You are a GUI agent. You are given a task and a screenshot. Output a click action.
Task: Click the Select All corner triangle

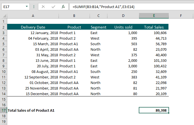click(x=4, y=16)
